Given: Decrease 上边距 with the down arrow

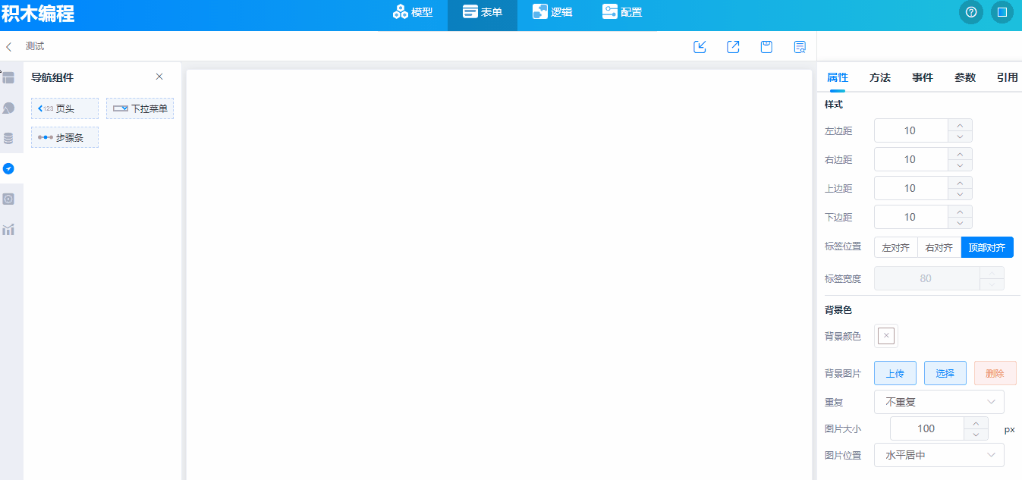Looking at the screenshot, I should pyautogui.click(x=961, y=194).
